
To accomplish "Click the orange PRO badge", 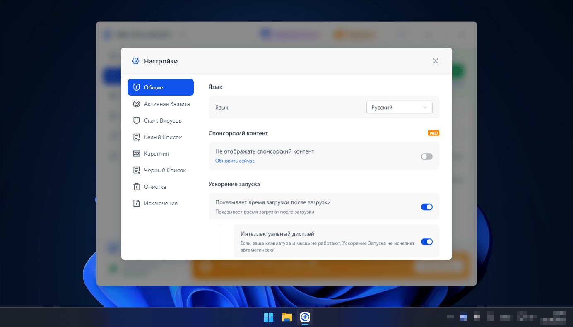I will pos(433,133).
